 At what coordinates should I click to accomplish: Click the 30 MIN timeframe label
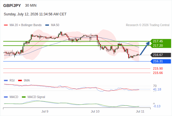[x=31, y=6]
